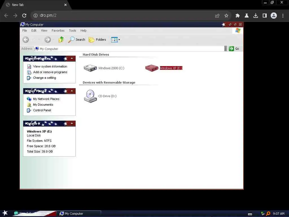Click the My Computer address field
Viewport: 289px width, 217px height.
click(129, 49)
